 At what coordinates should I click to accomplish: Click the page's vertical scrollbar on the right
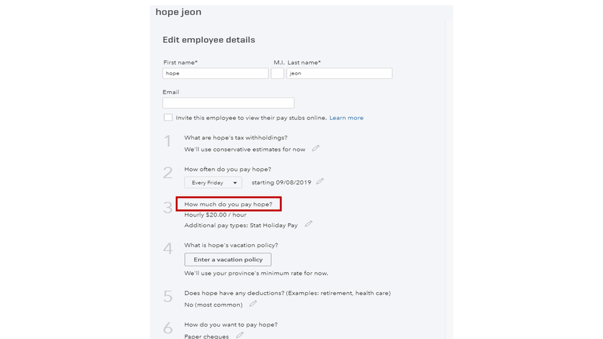[448, 181]
